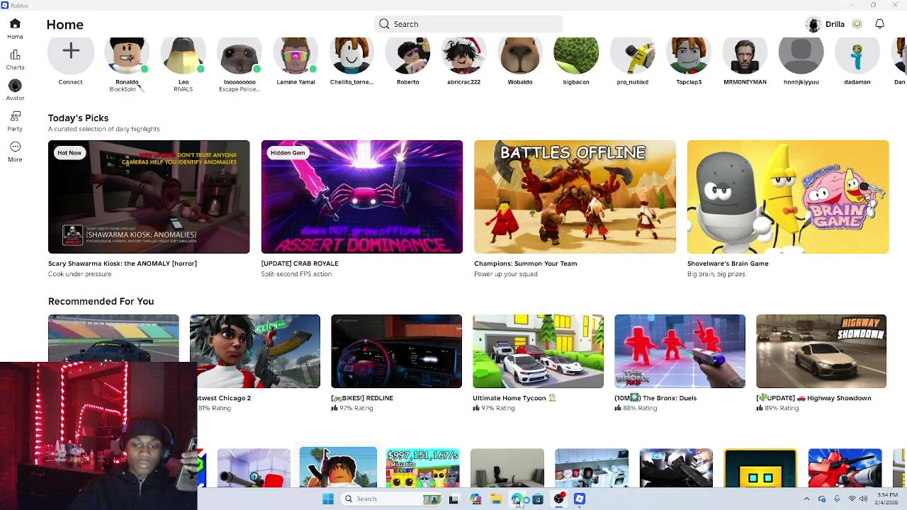Open The Bronx: Duels thumbnail
Viewport: 907px width, 510px height.
tap(680, 351)
